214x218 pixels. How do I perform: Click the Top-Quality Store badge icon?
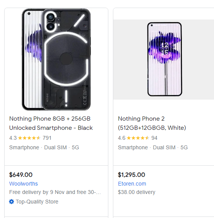11,202
